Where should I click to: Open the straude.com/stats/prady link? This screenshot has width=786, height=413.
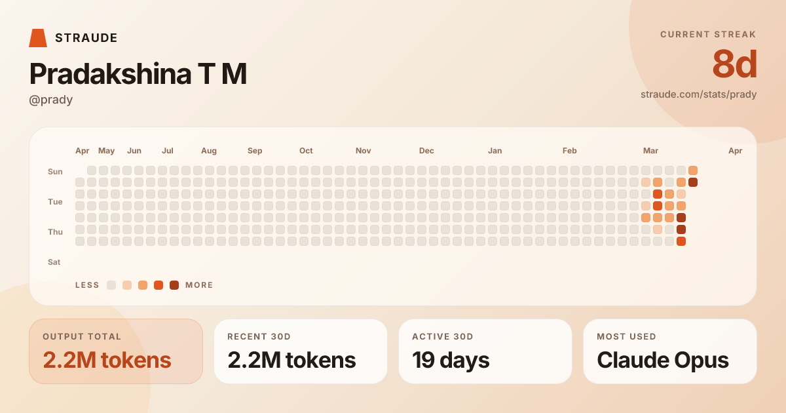pyautogui.click(x=698, y=94)
